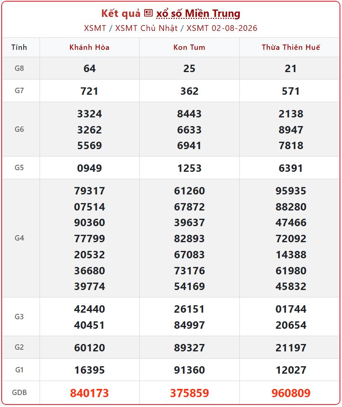Select the Khánh Hòa province header
The width and height of the screenshot is (342, 407).
(89, 47)
